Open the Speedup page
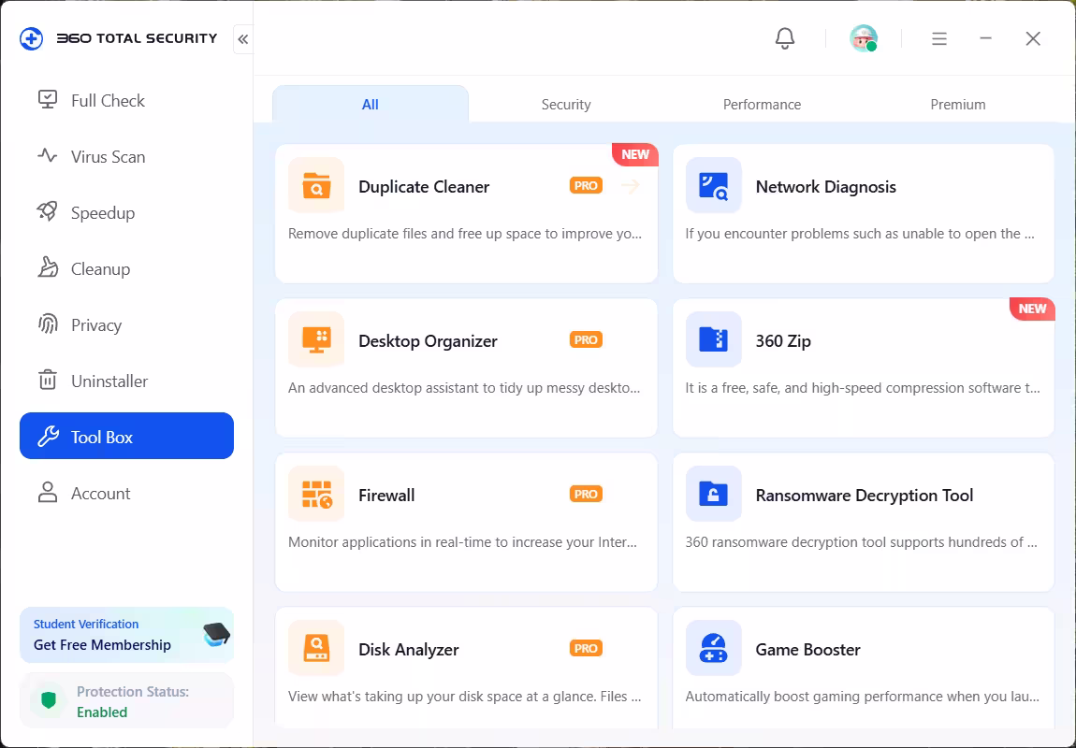The width and height of the screenshot is (1076, 748). (126, 212)
